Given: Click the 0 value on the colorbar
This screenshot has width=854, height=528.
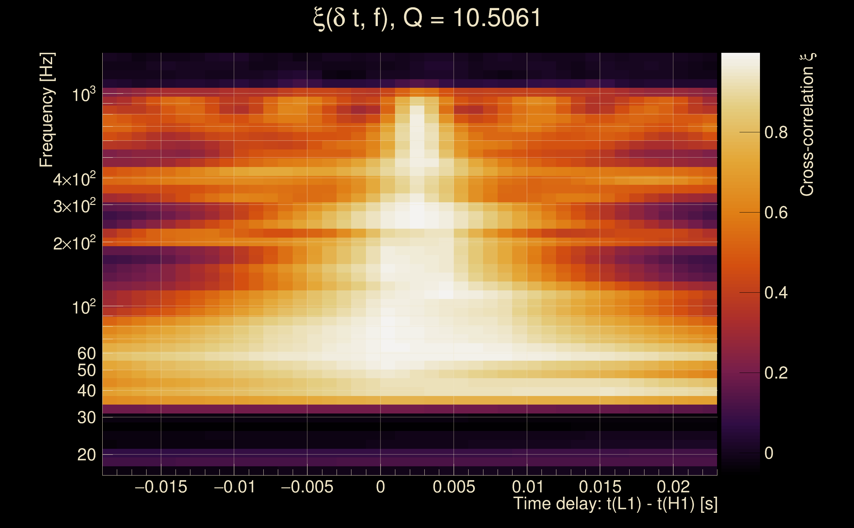Looking at the screenshot, I should tap(769, 453).
